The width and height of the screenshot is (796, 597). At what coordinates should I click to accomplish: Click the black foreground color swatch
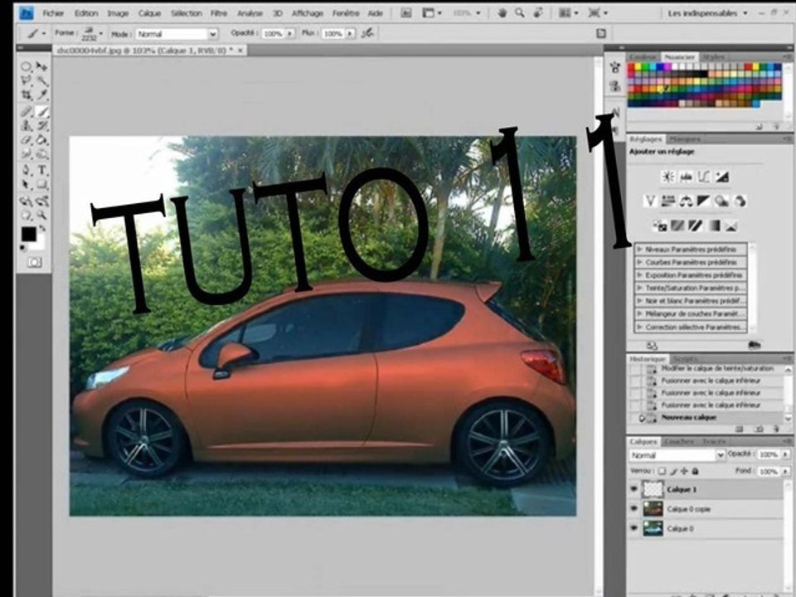coord(28,234)
